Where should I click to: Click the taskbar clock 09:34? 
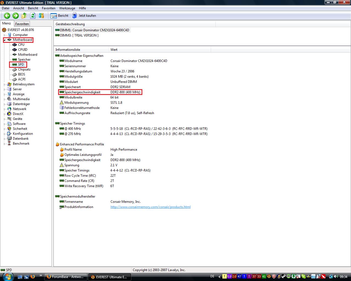[x=344, y=277]
